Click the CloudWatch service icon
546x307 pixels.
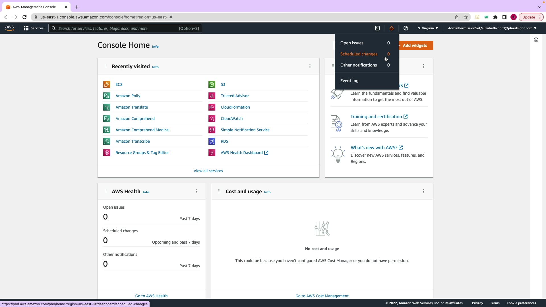212,119
